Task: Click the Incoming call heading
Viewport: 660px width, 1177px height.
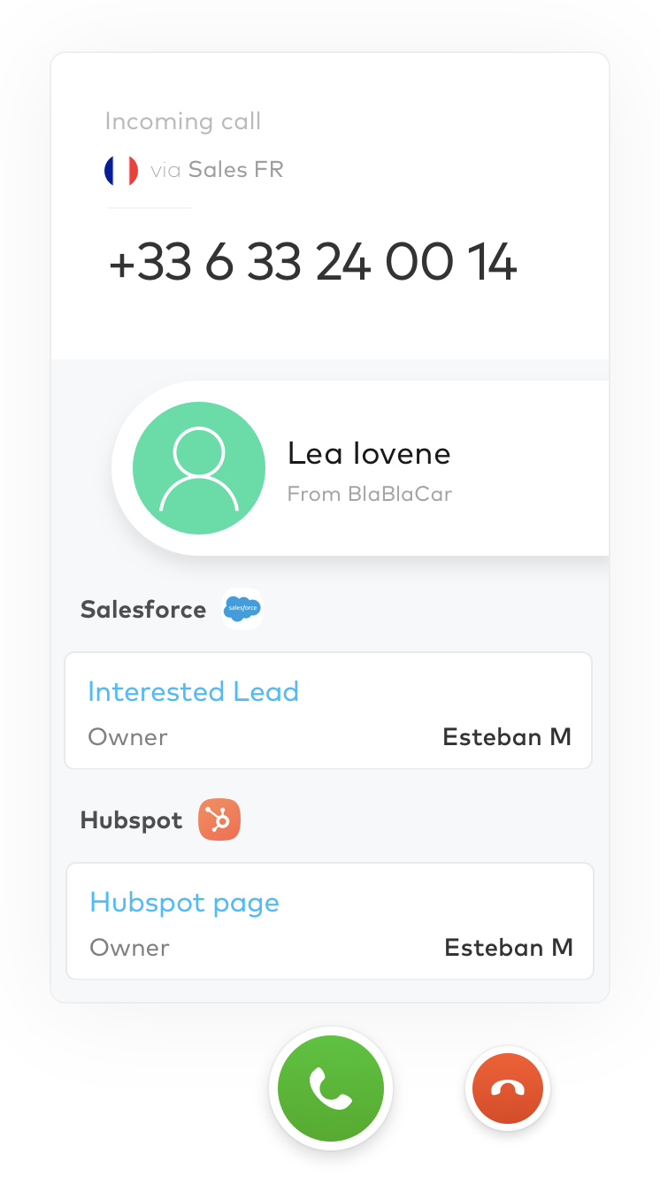Action: [183, 121]
